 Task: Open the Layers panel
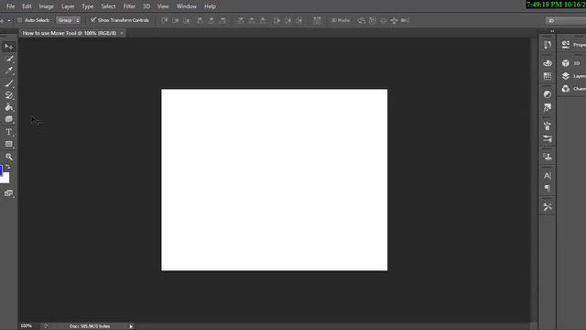pyautogui.click(x=573, y=76)
